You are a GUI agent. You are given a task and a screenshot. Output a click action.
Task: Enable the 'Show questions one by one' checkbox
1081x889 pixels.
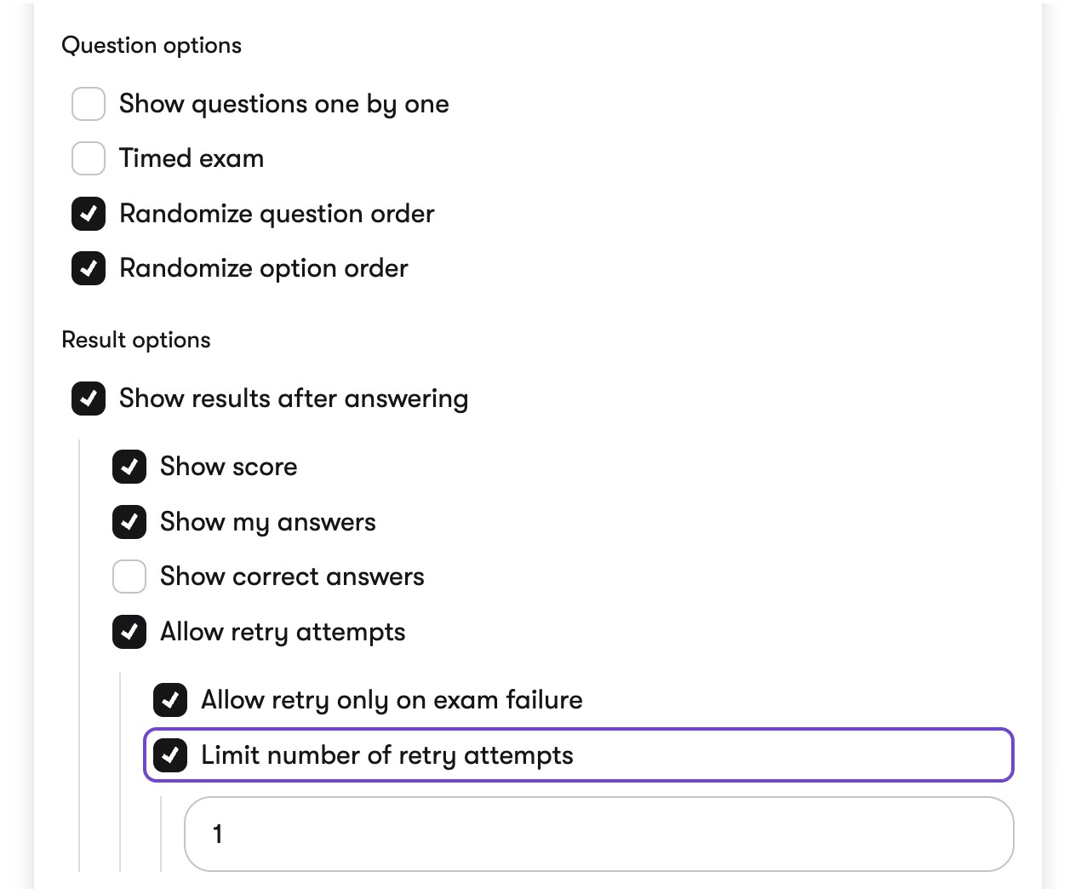click(89, 104)
